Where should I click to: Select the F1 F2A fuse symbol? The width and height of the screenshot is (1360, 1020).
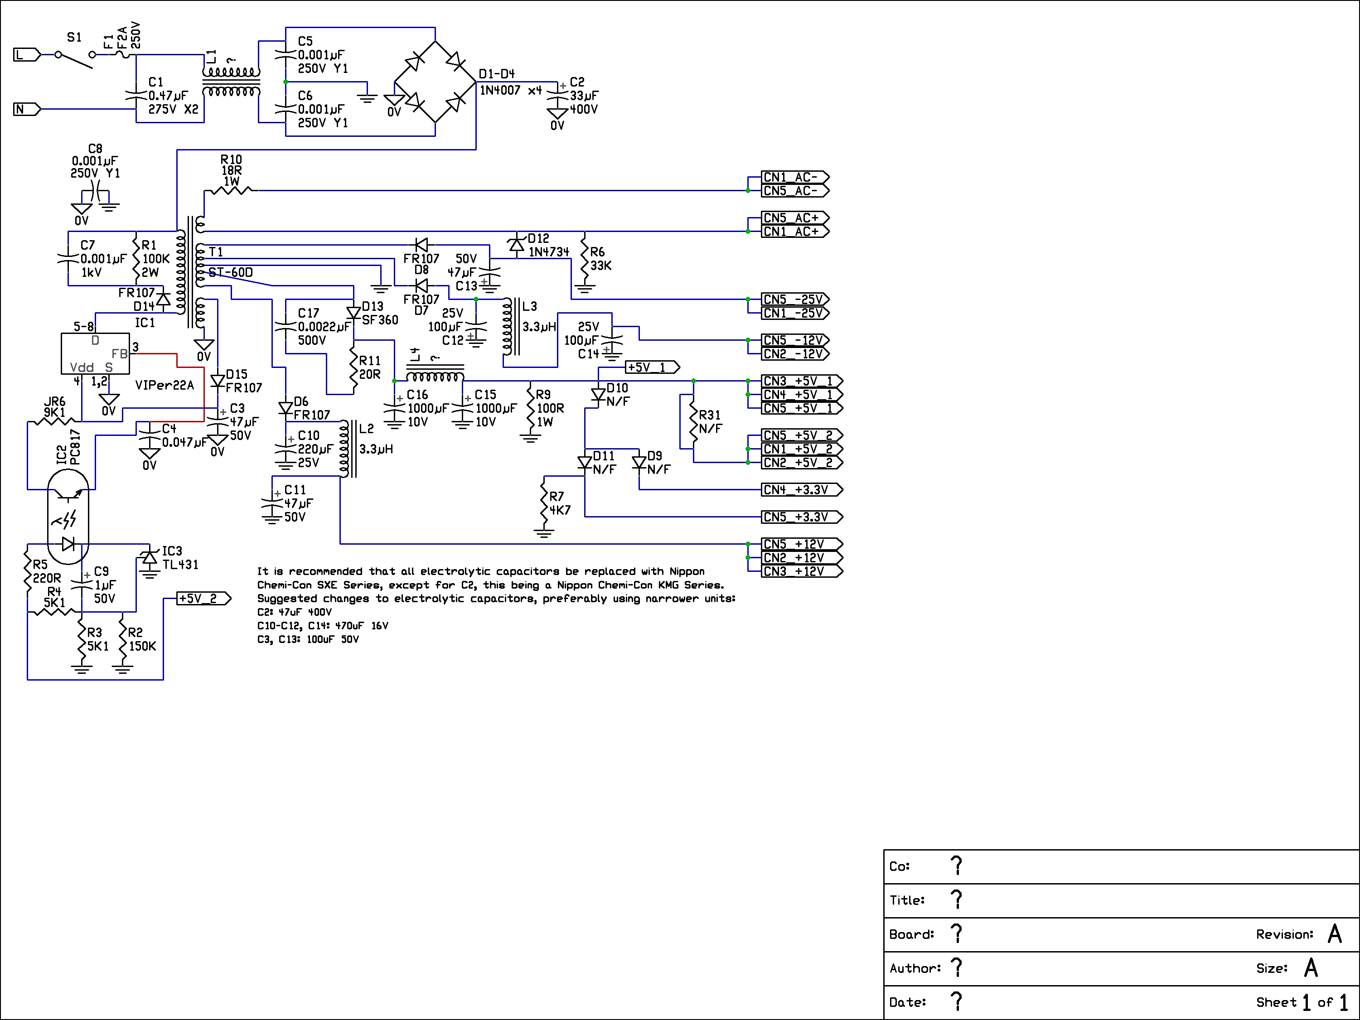(122, 55)
